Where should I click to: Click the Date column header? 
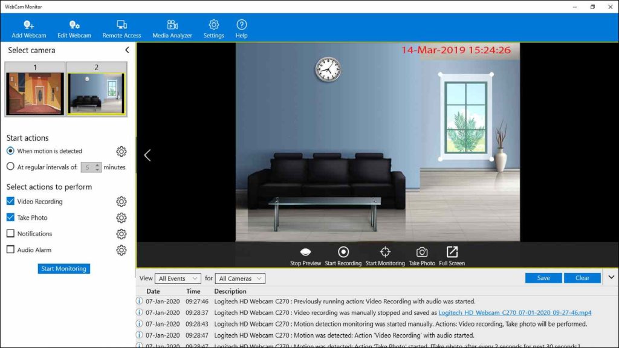point(153,291)
